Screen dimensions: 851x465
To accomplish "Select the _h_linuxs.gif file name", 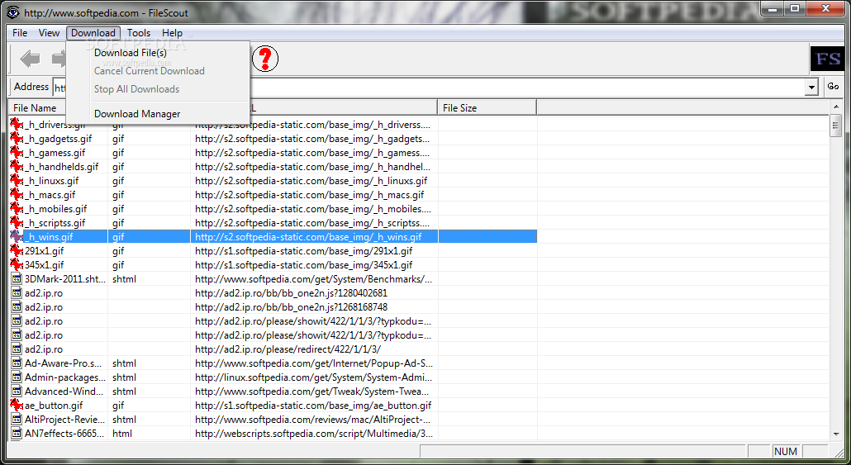I will (51, 181).
